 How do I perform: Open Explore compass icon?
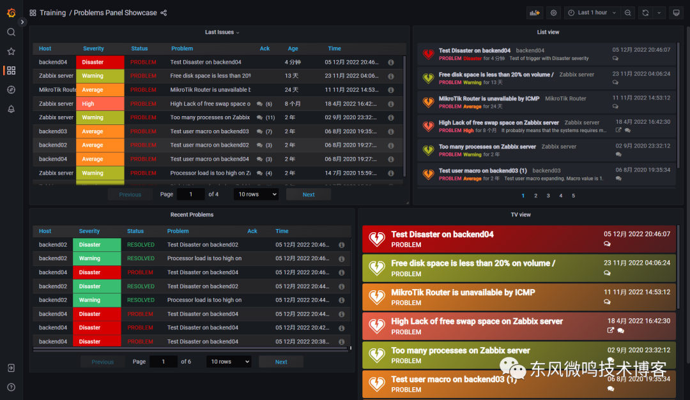[x=11, y=90]
